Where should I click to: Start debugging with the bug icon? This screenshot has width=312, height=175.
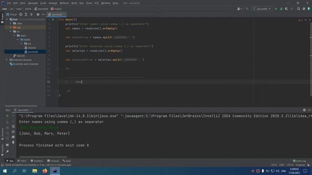coord(281,9)
